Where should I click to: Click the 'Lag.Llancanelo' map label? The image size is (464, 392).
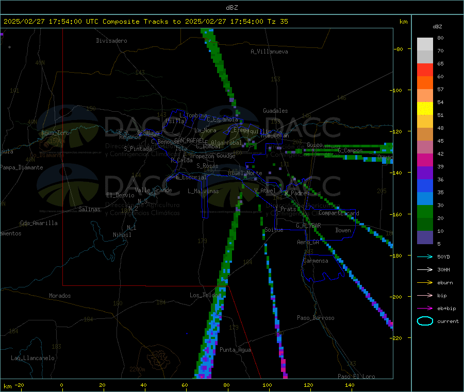pos(32,358)
